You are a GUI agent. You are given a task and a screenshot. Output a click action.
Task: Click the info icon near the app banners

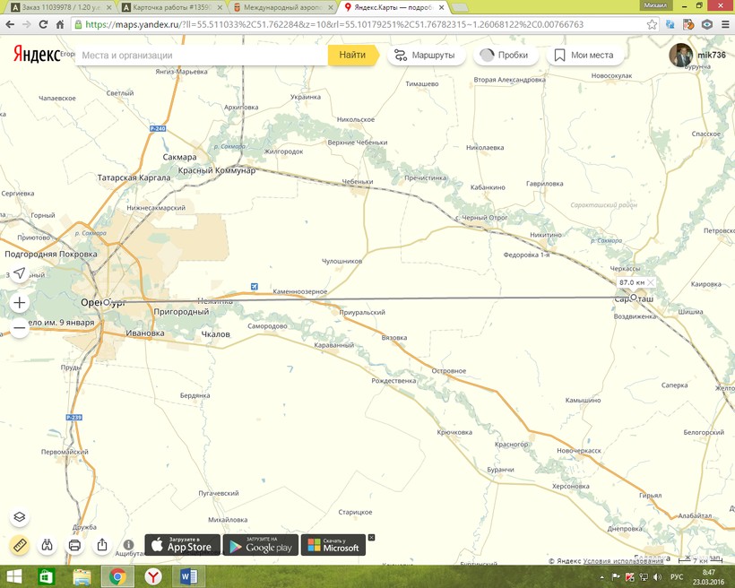pos(129,545)
